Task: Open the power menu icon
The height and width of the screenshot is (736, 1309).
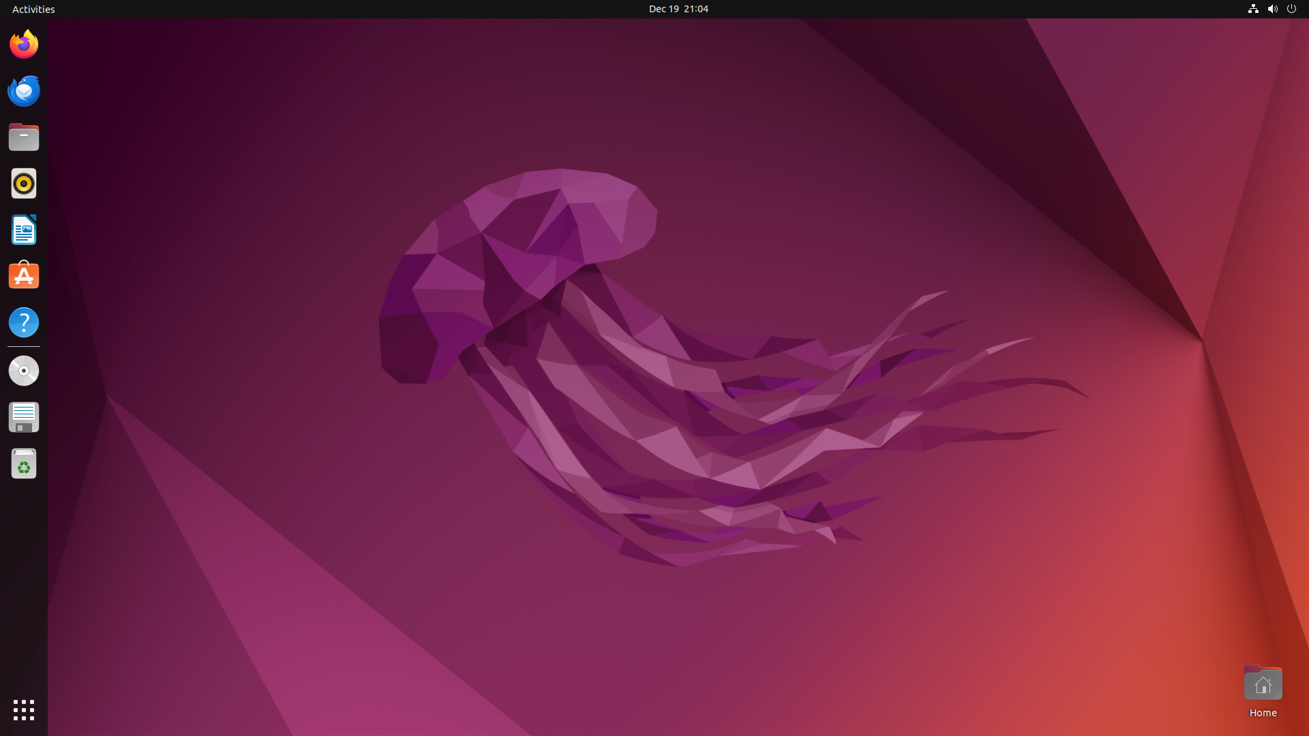Action: coord(1291,9)
